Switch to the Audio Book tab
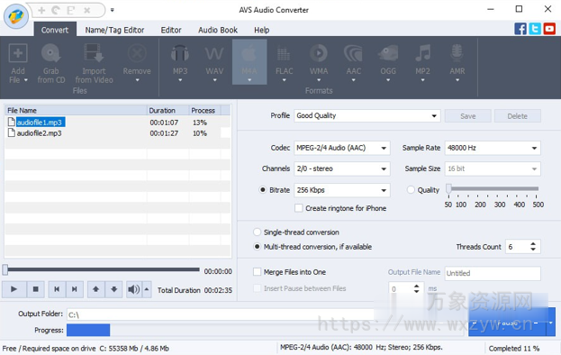This screenshot has width=561, height=355. pyautogui.click(x=218, y=30)
